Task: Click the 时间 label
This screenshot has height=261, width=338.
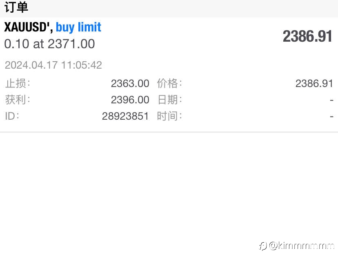Action: click(x=169, y=116)
